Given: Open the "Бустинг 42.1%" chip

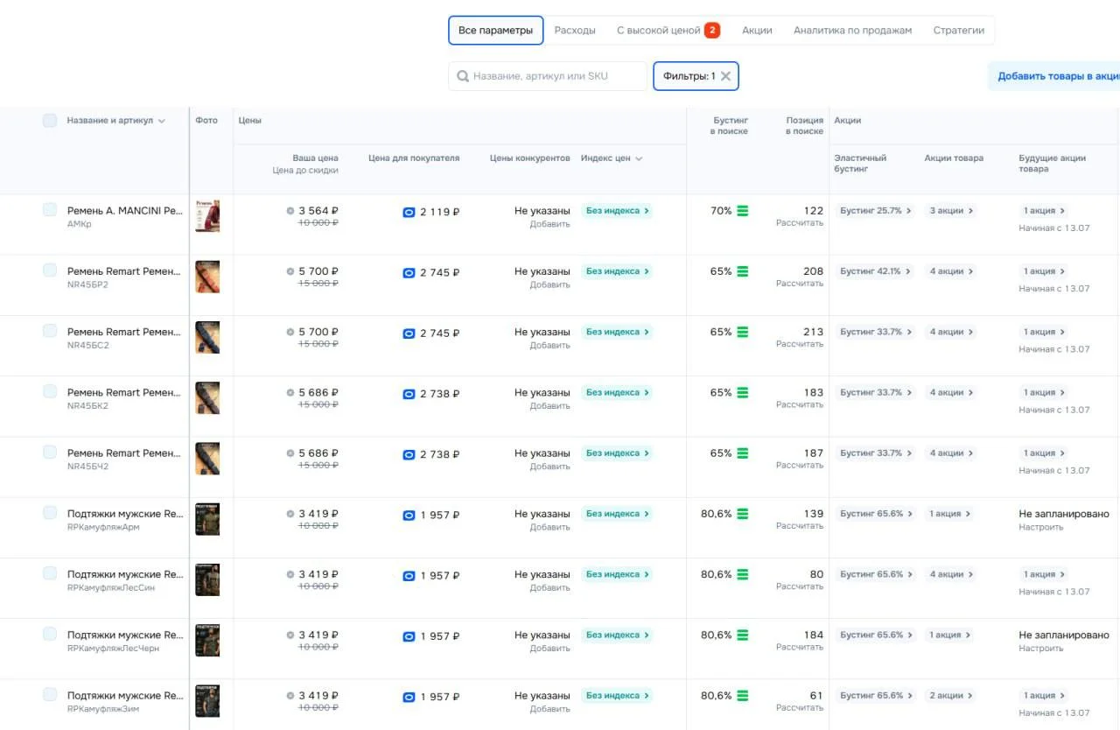Looking at the screenshot, I should click(875, 271).
